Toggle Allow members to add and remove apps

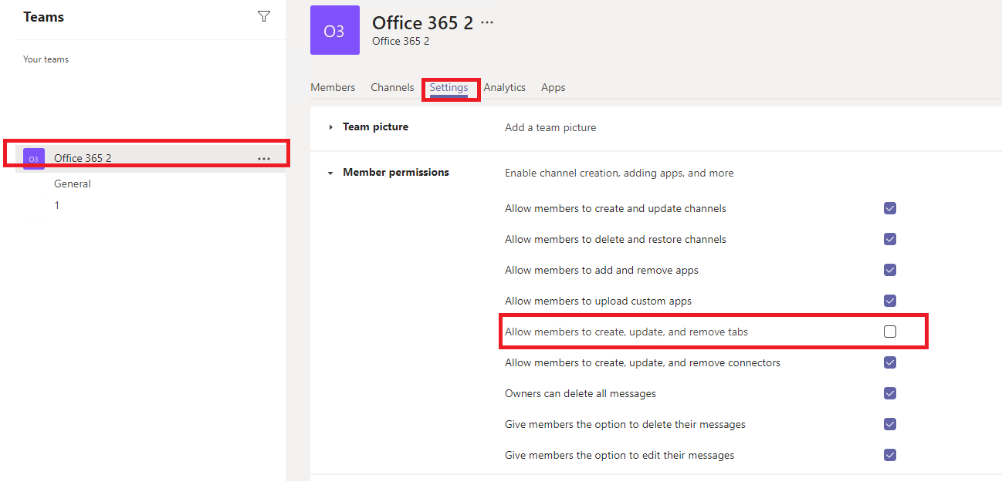[x=890, y=270]
